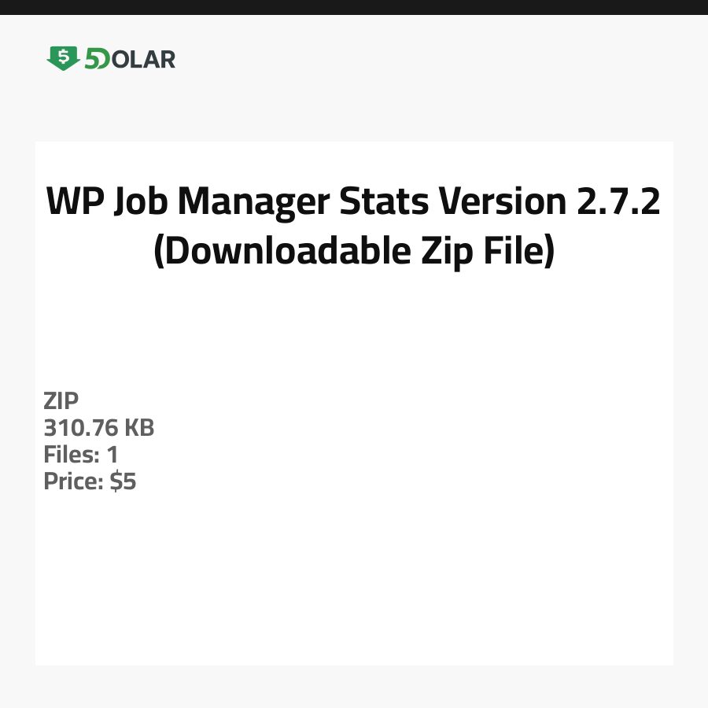Click the word "Files:" label

(x=71, y=455)
